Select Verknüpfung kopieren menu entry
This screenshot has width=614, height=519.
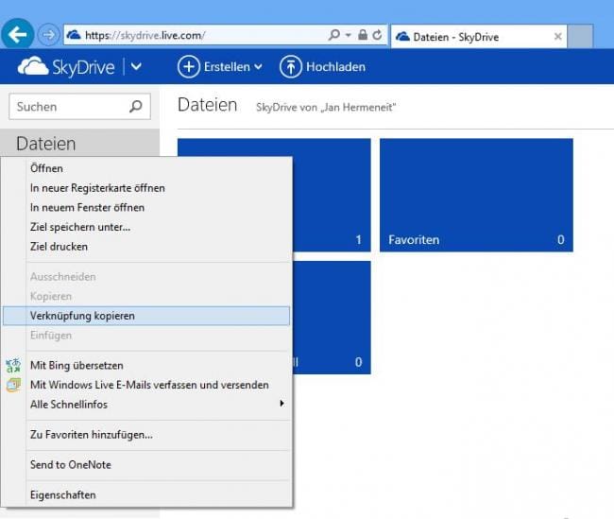pos(146,316)
